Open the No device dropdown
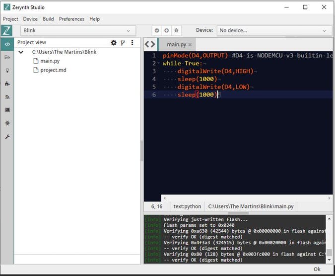The width and height of the screenshot is (335, 276). (x=274, y=30)
